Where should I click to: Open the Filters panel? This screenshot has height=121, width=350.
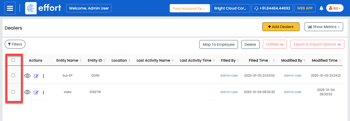pyautogui.click(x=15, y=44)
